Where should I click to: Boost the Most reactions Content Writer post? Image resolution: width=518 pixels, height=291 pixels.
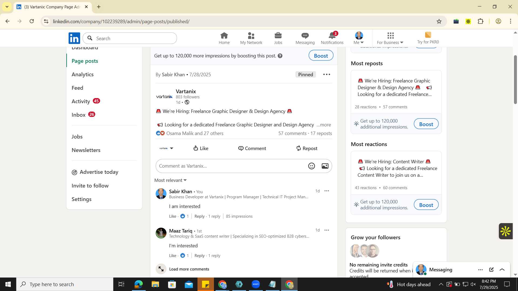point(426,205)
